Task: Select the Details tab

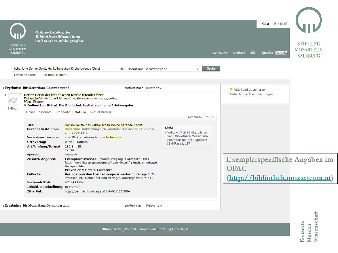Action: (80, 112)
